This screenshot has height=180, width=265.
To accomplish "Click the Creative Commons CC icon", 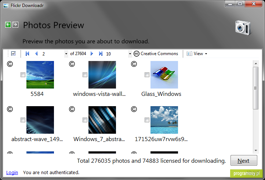I will 137,54.
